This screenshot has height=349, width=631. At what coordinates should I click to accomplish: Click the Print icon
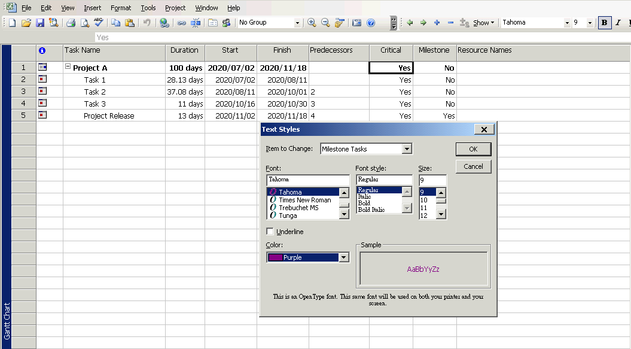tap(71, 23)
